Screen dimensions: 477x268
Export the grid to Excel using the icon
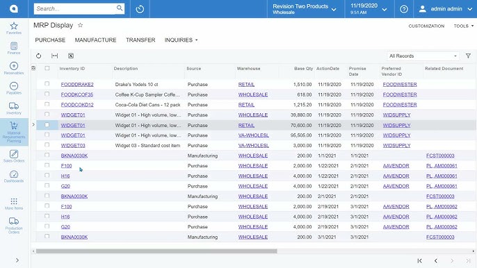(71, 56)
